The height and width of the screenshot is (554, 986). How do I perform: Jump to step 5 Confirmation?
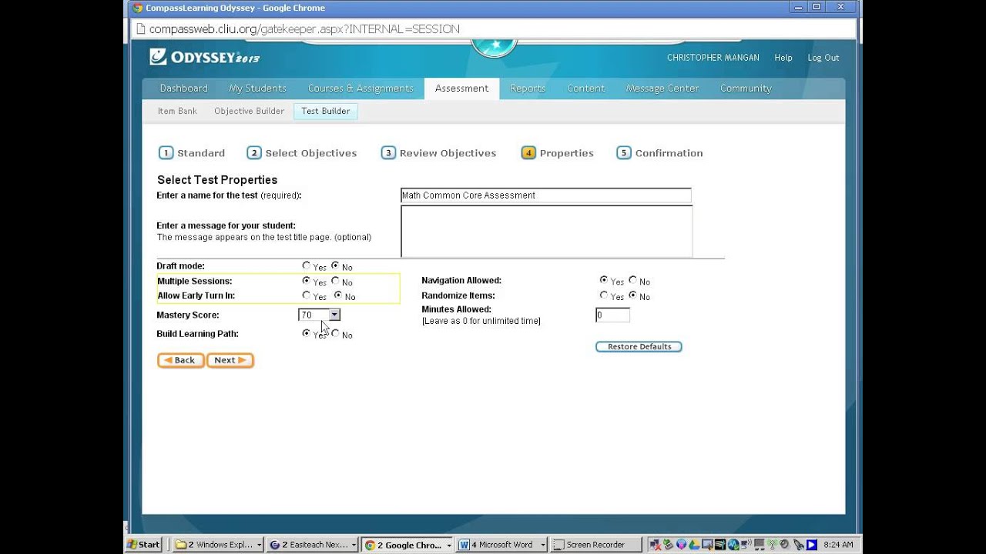pyautogui.click(x=660, y=153)
